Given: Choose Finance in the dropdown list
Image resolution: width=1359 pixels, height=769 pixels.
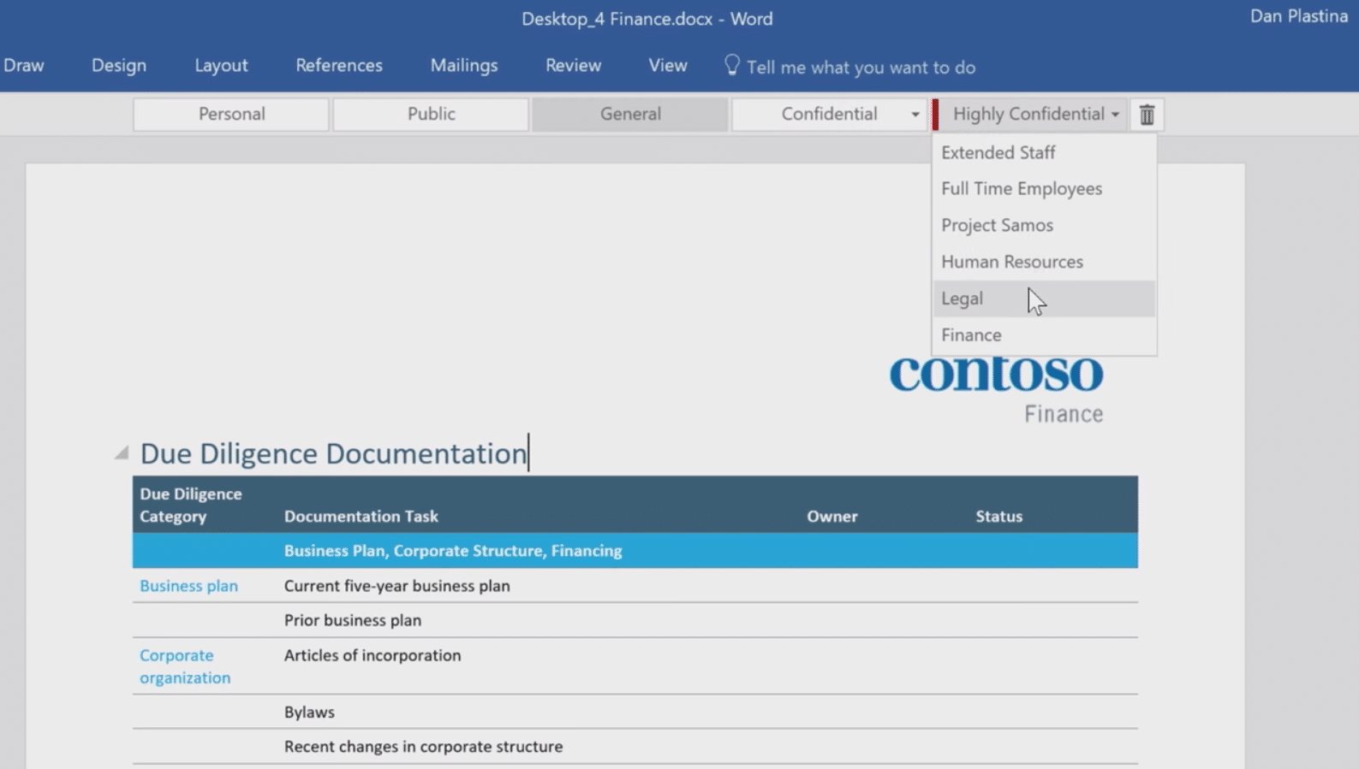Looking at the screenshot, I should click(1044, 334).
